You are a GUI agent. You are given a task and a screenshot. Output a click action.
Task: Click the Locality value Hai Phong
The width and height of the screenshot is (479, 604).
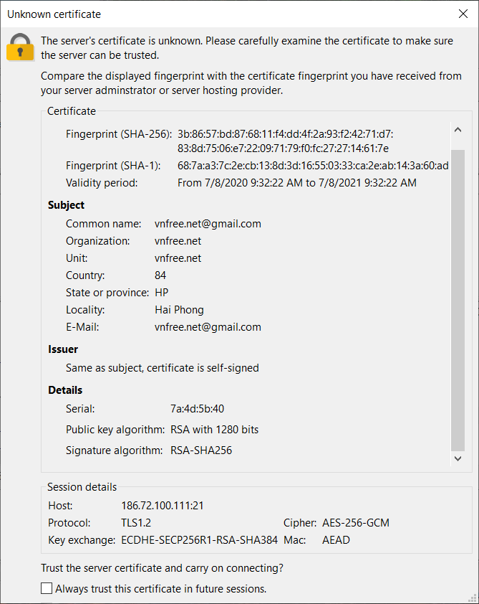(x=179, y=310)
